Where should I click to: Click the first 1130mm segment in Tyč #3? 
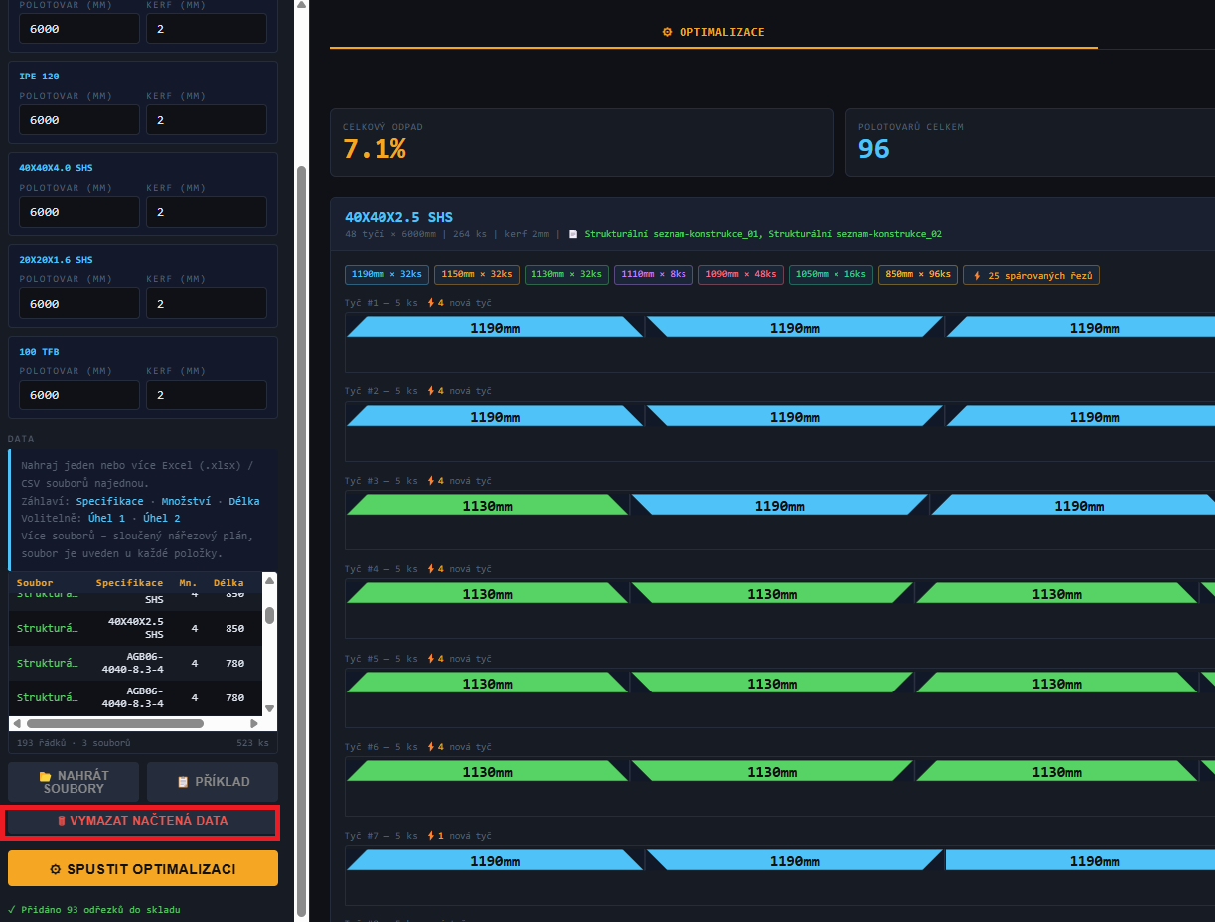click(486, 506)
